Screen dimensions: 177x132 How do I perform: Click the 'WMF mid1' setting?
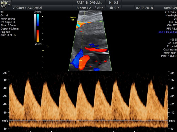click(170, 53)
